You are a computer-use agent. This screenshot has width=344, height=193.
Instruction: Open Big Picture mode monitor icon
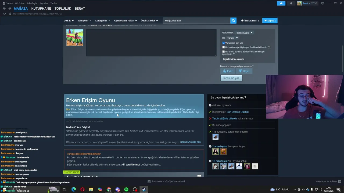(x=323, y=3)
